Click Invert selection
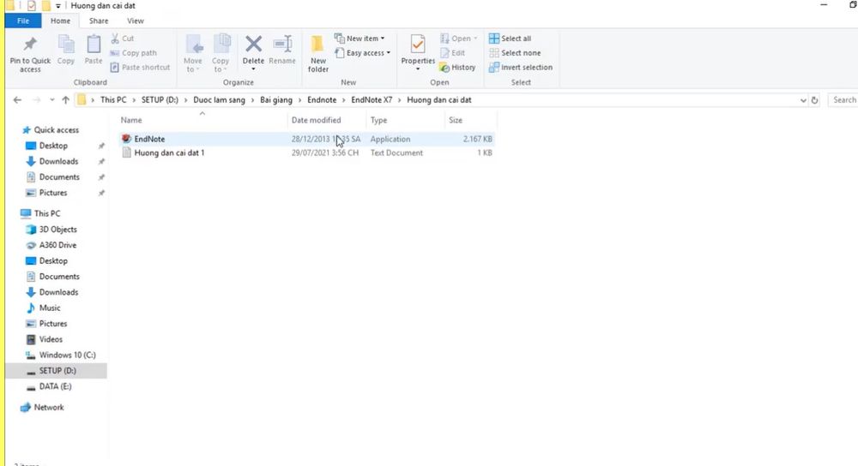This screenshot has height=466, width=858. point(521,67)
